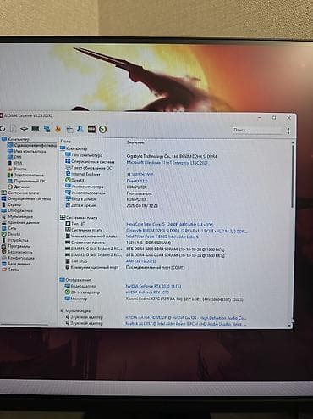Click the blue monitors diagnostics toolbar icon
The width and height of the screenshot is (313, 419).
47,129
